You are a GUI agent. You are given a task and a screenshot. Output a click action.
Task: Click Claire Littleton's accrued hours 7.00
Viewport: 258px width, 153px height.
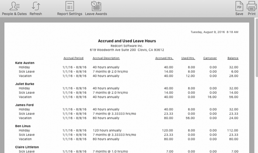coord(169,152)
